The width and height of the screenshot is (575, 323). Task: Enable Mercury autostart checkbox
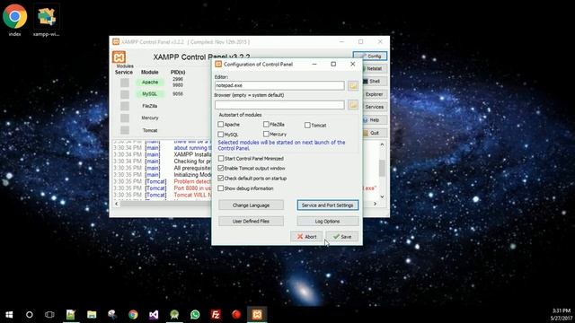coord(266,135)
